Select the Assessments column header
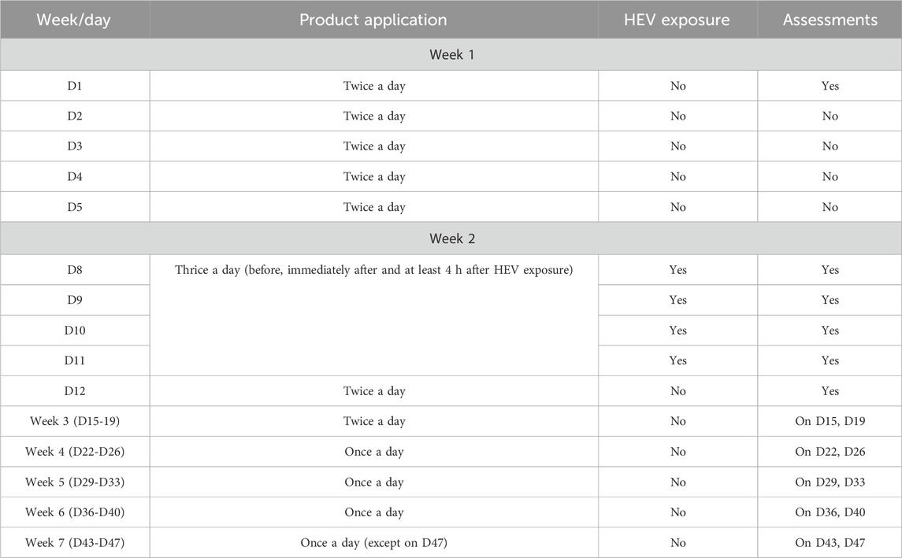 click(830, 20)
